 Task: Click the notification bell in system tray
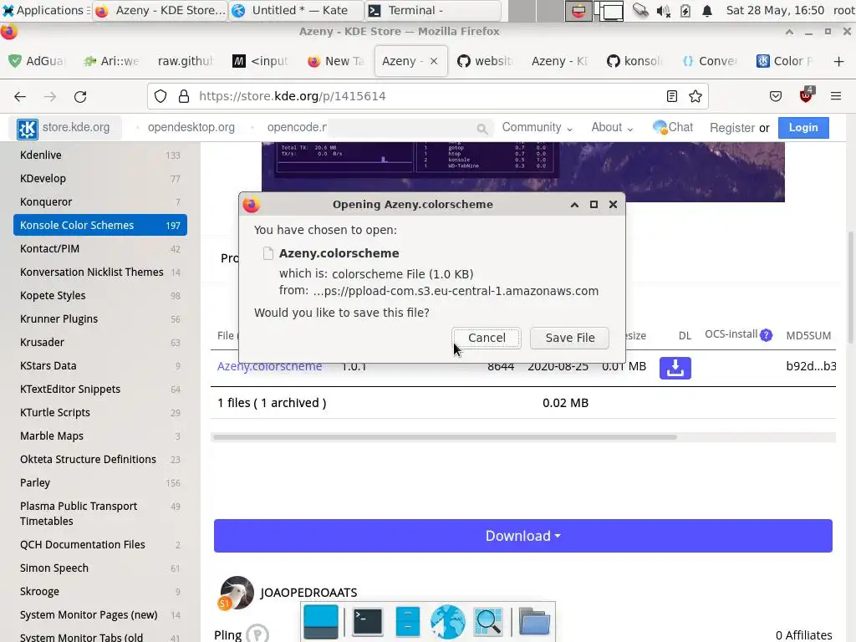(707, 10)
